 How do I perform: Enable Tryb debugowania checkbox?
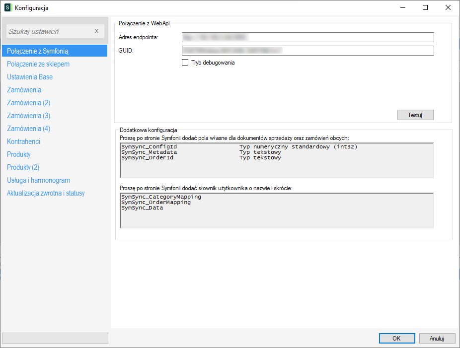click(x=185, y=63)
